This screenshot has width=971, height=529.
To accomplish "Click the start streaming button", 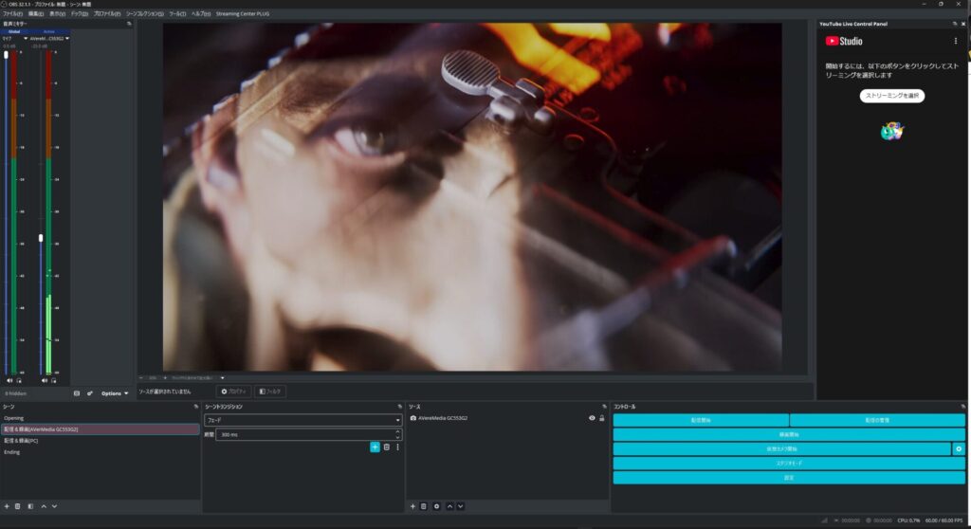I will click(700, 420).
